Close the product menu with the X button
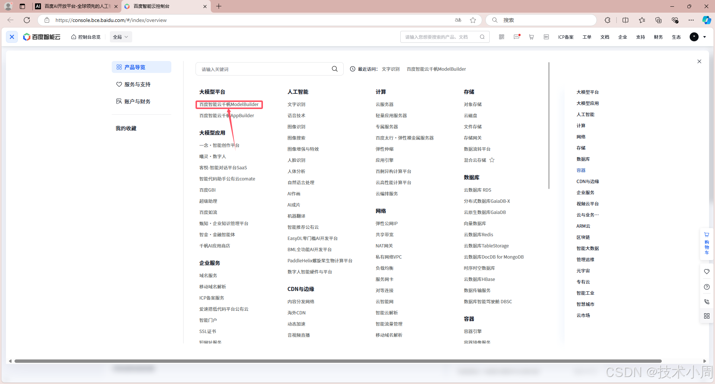The width and height of the screenshot is (715, 384). tap(12, 37)
